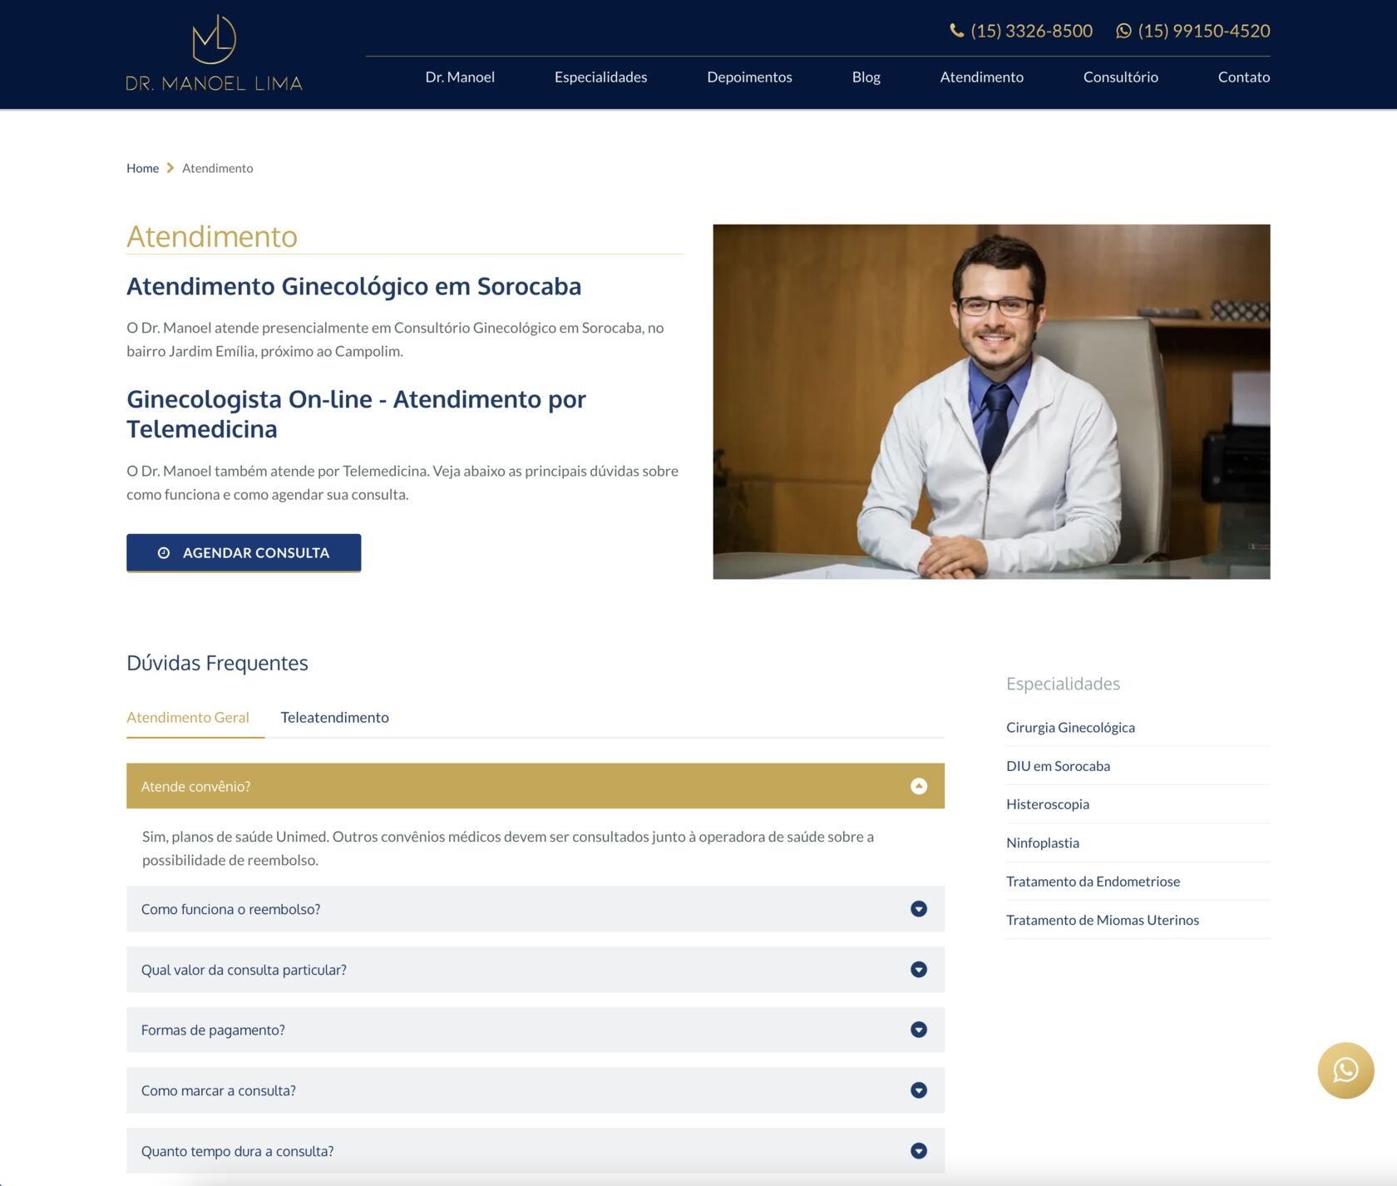Open the floating WhatsApp chat button
The width and height of the screenshot is (1397, 1186).
[x=1345, y=1070]
